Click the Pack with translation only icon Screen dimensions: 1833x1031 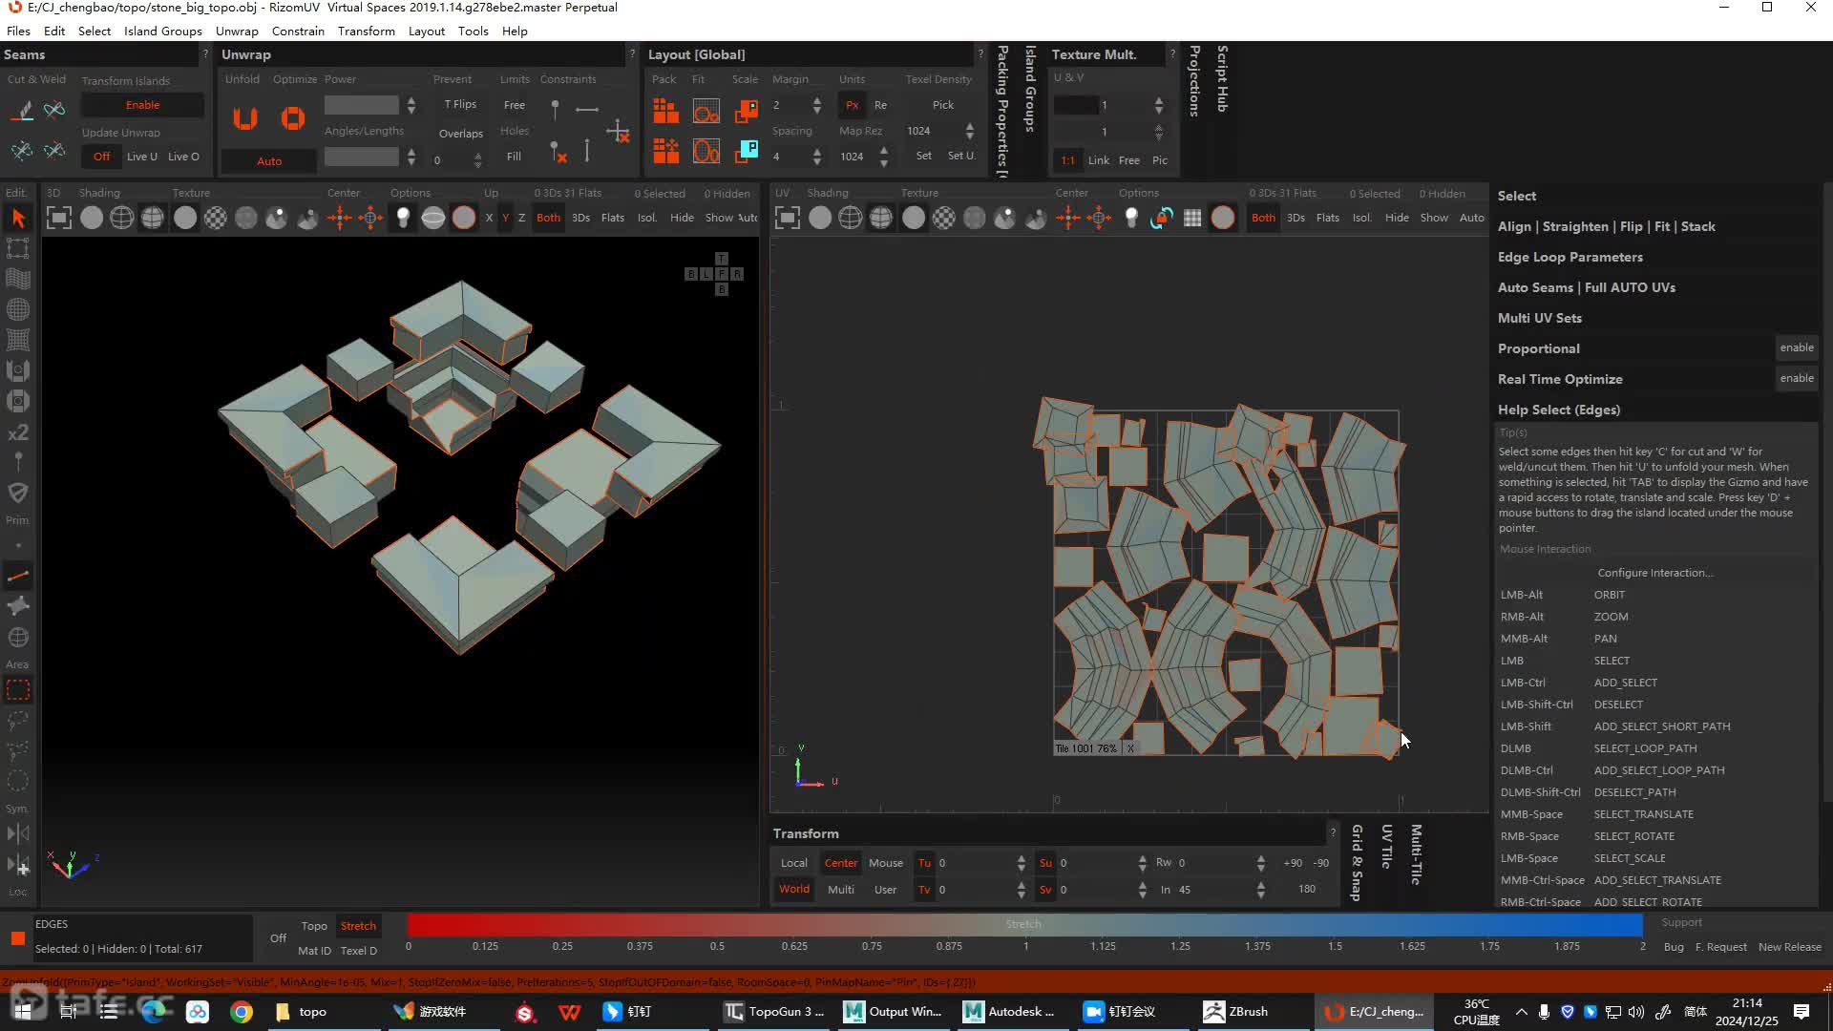click(x=665, y=151)
